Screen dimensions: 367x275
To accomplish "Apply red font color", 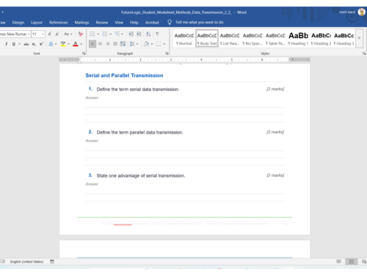I will [76, 44].
